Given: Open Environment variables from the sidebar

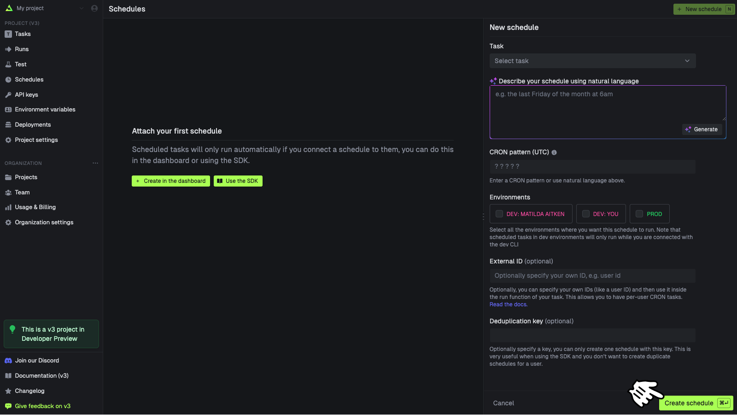Looking at the screenshot, I should pos(45,109).
